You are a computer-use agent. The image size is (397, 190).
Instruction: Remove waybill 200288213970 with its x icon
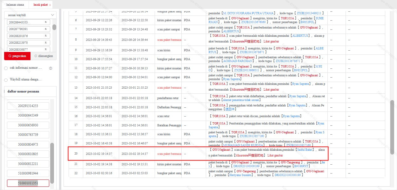point(46,42)
